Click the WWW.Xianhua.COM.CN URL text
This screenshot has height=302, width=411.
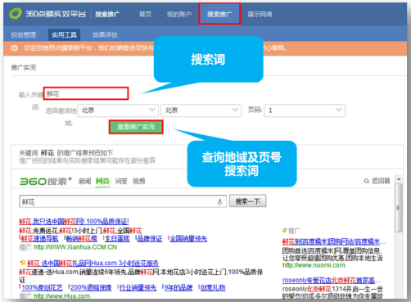75,247
